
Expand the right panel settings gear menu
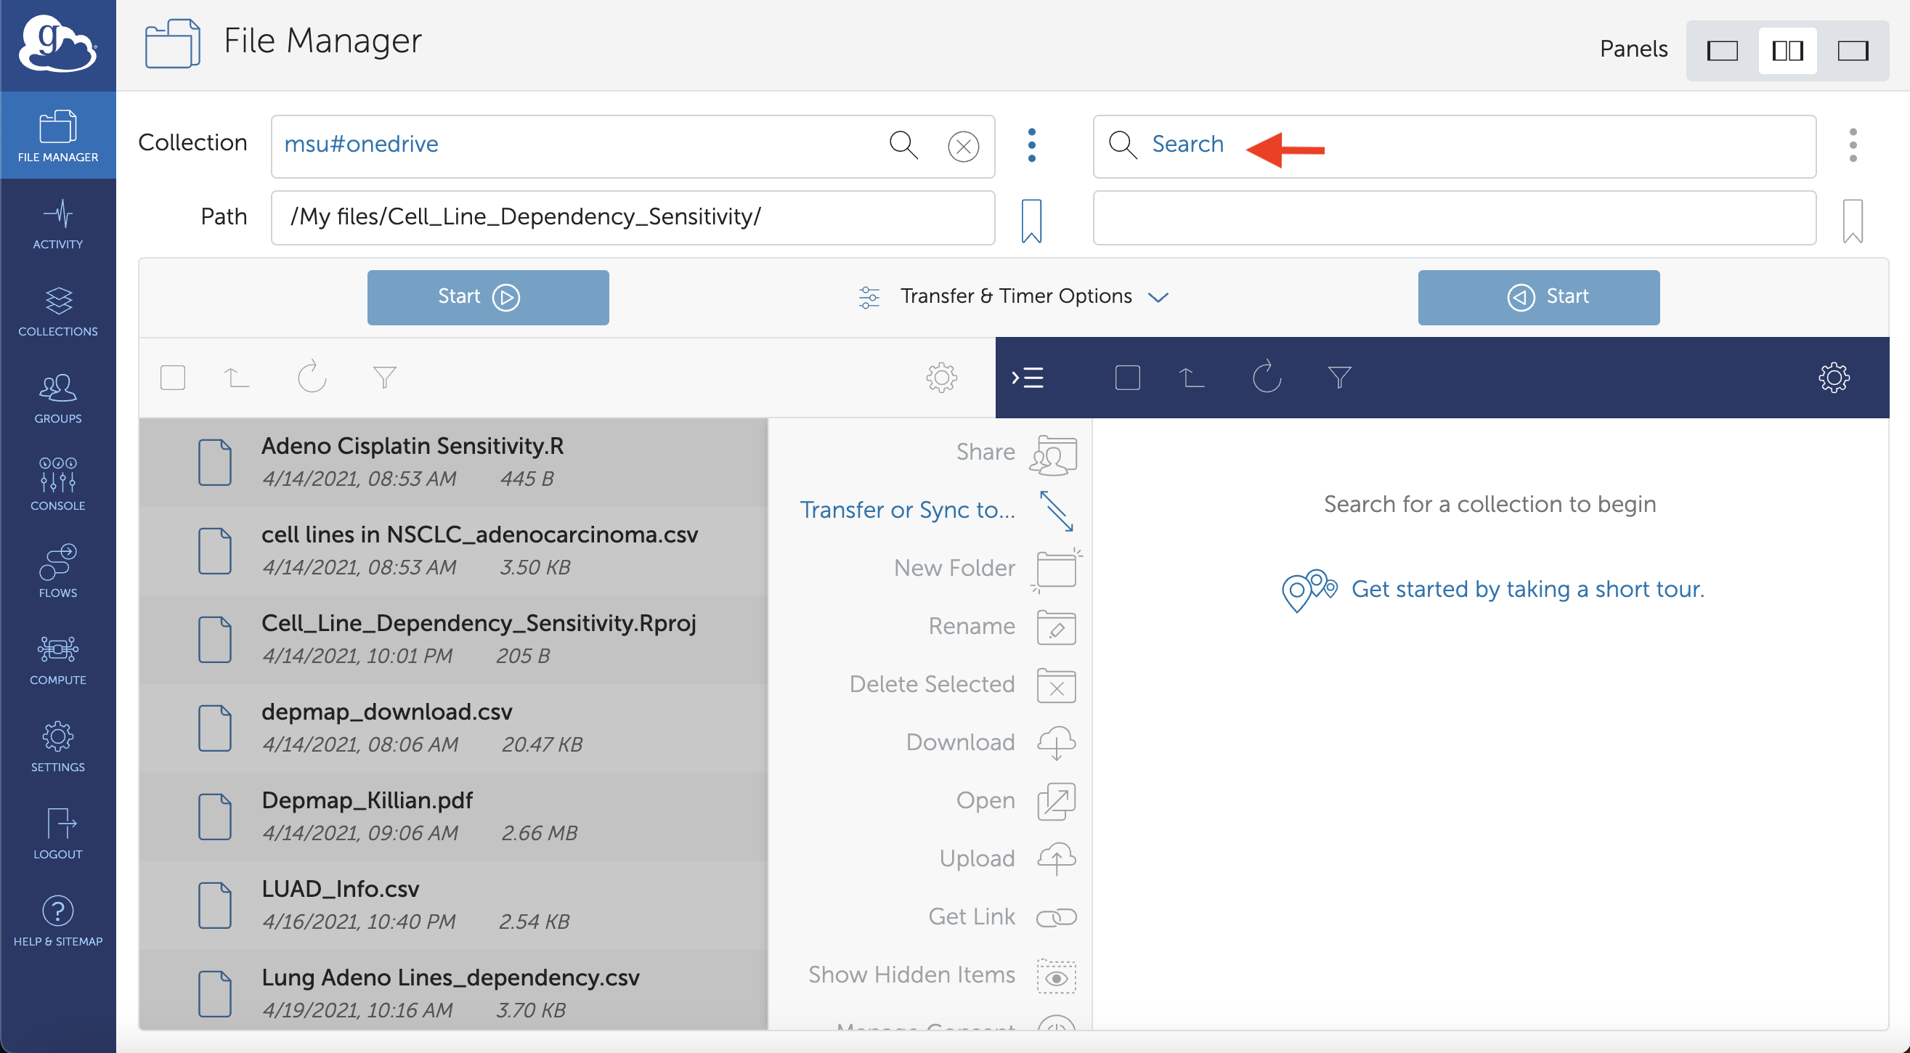click(x=1836, y=378)
